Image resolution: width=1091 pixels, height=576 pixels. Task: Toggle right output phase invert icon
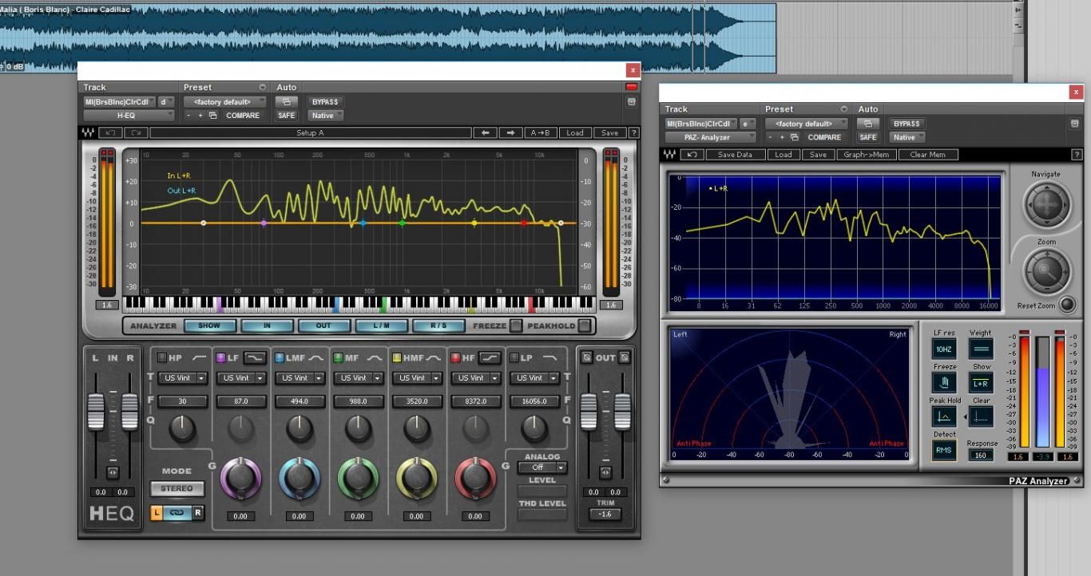coord(625,357)
